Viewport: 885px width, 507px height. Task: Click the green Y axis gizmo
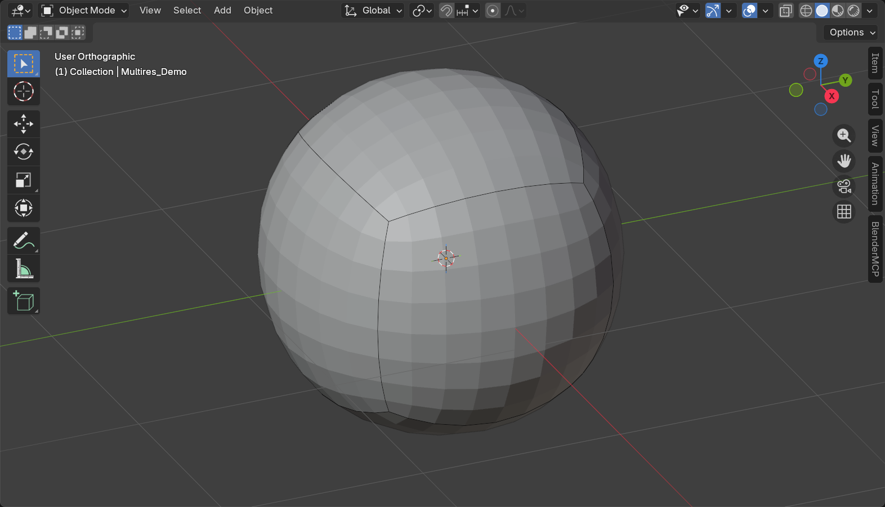(845, 80)
